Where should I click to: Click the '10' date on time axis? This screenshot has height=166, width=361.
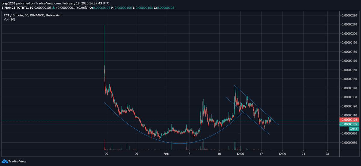point(220,153)
